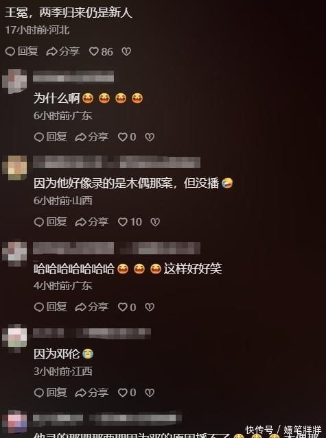The width and height of the screenshot is (326, 438).
Task: Like the top comment with 86 likes
Action: pyautogui.click(x=101, y=51)
